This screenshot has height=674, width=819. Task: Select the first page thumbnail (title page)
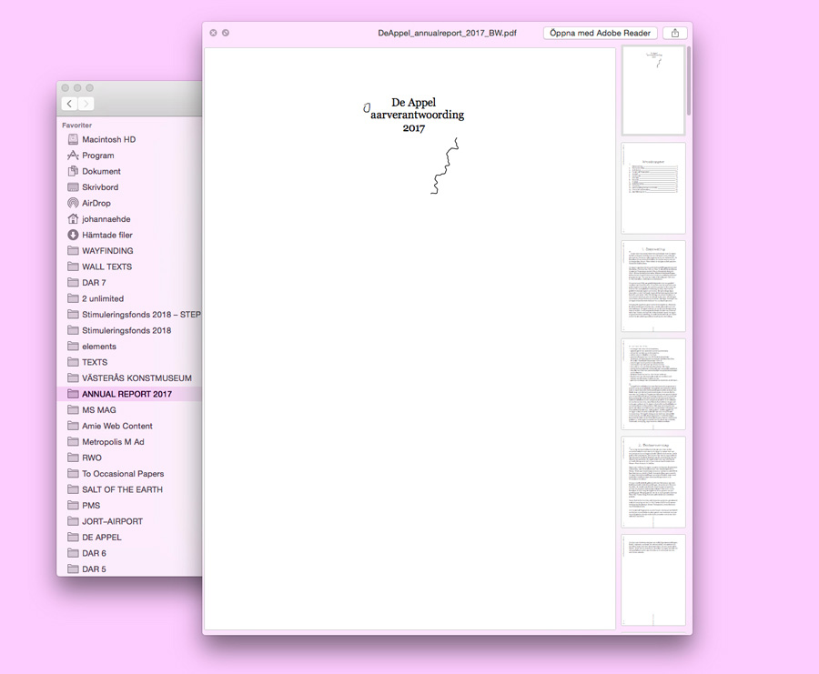pos(652,90)
